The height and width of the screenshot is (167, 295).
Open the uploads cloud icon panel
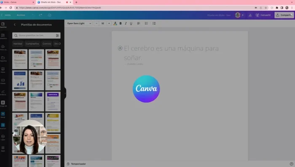point(3,48)
